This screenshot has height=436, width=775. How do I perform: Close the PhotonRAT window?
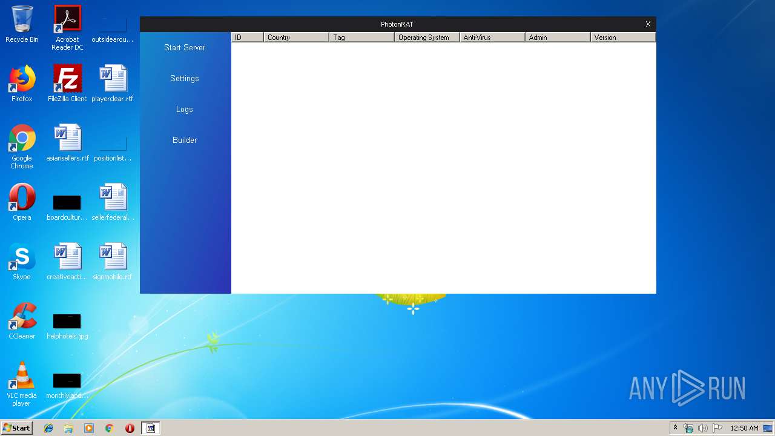pos(648,24)
